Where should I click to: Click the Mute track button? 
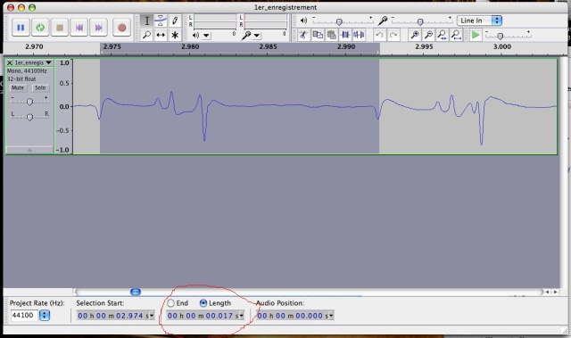click(x=18, y=87)
